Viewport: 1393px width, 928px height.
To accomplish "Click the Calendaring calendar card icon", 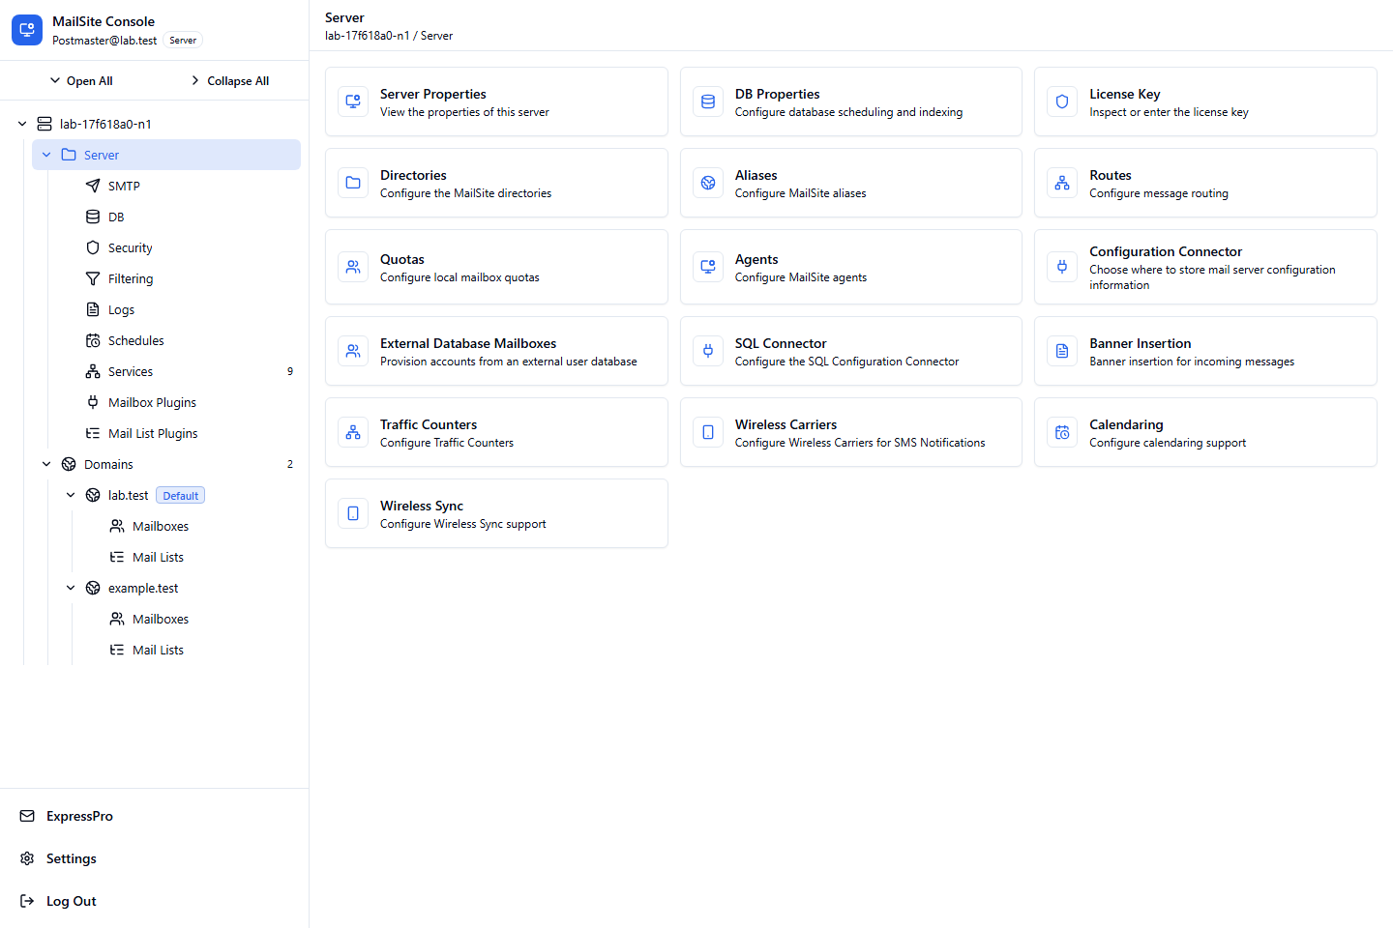I will pyautogui.click(x=1062, y=432).
